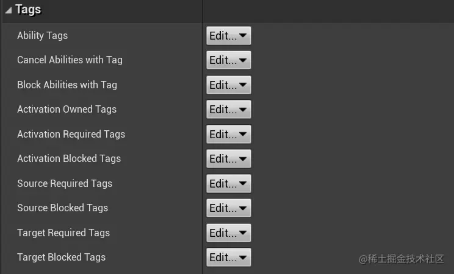The image size is (454, 274).
Task: Click the Source Blocked Tags label
Action: coord(62,208)
